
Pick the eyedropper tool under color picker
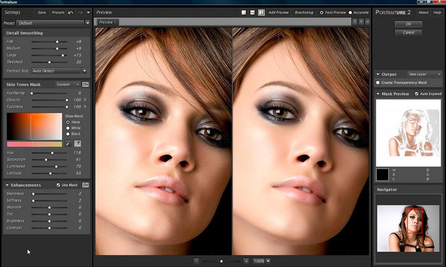pyautogui.click(x=68, y=144)
